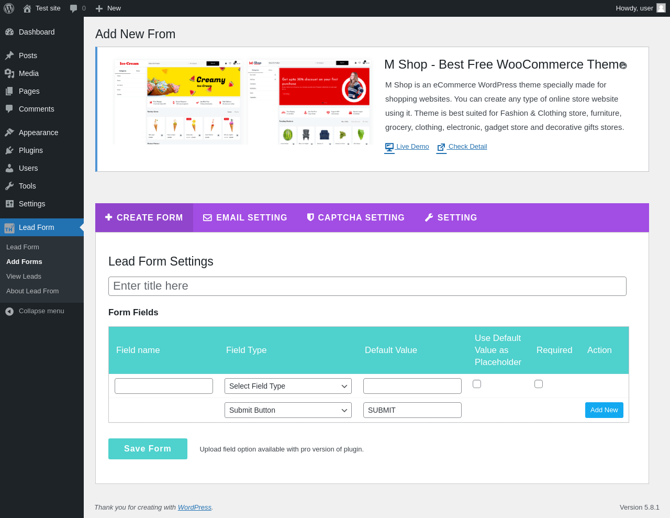Click the Howdy, user account link
670x518 pixels.
pyautogui.click(x=634, y=8)
